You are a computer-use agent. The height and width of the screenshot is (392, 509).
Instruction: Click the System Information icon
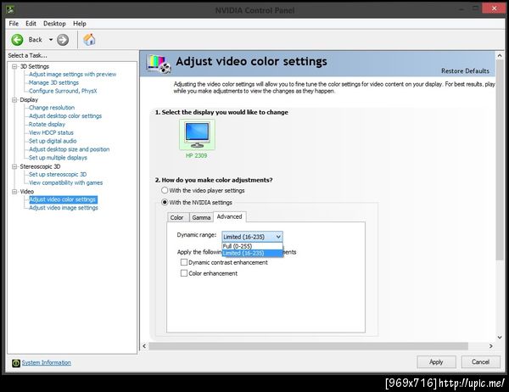point(16,363)
